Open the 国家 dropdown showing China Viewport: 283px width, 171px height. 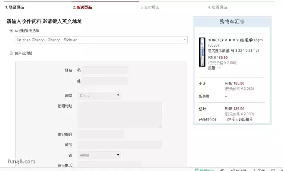click(x=99, y=95)
